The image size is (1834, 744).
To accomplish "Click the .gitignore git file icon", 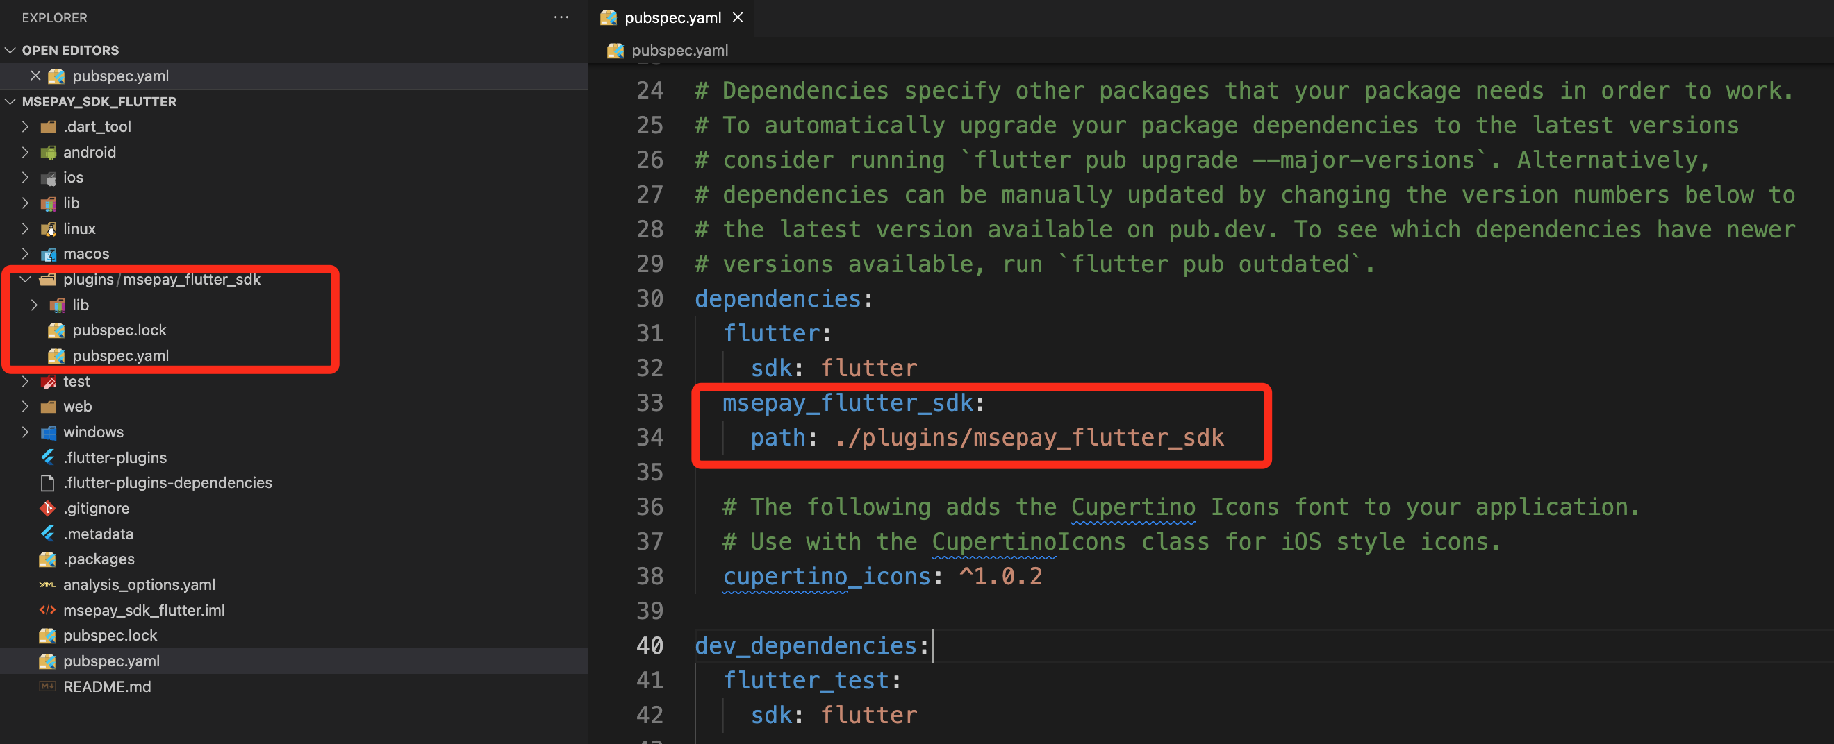I will pos(48,508).
